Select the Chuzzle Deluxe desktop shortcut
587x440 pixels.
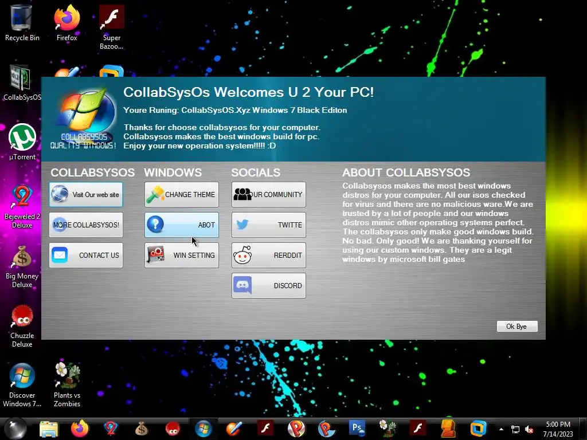[x=22, y=326]
